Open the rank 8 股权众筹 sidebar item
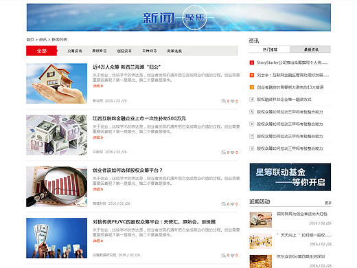 [290, 148]
